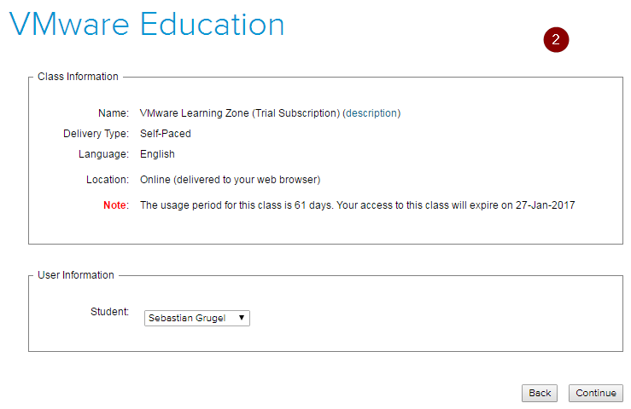Click the Location field label
Screen dimensions: 631x409
pyautogui.click(x=107, y=180)
